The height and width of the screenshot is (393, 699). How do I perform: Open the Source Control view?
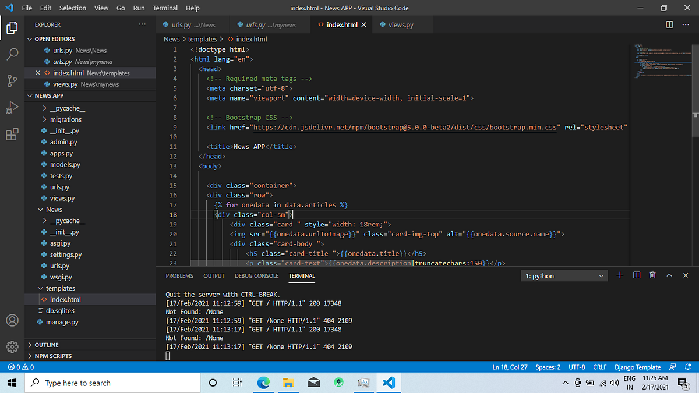12,81
